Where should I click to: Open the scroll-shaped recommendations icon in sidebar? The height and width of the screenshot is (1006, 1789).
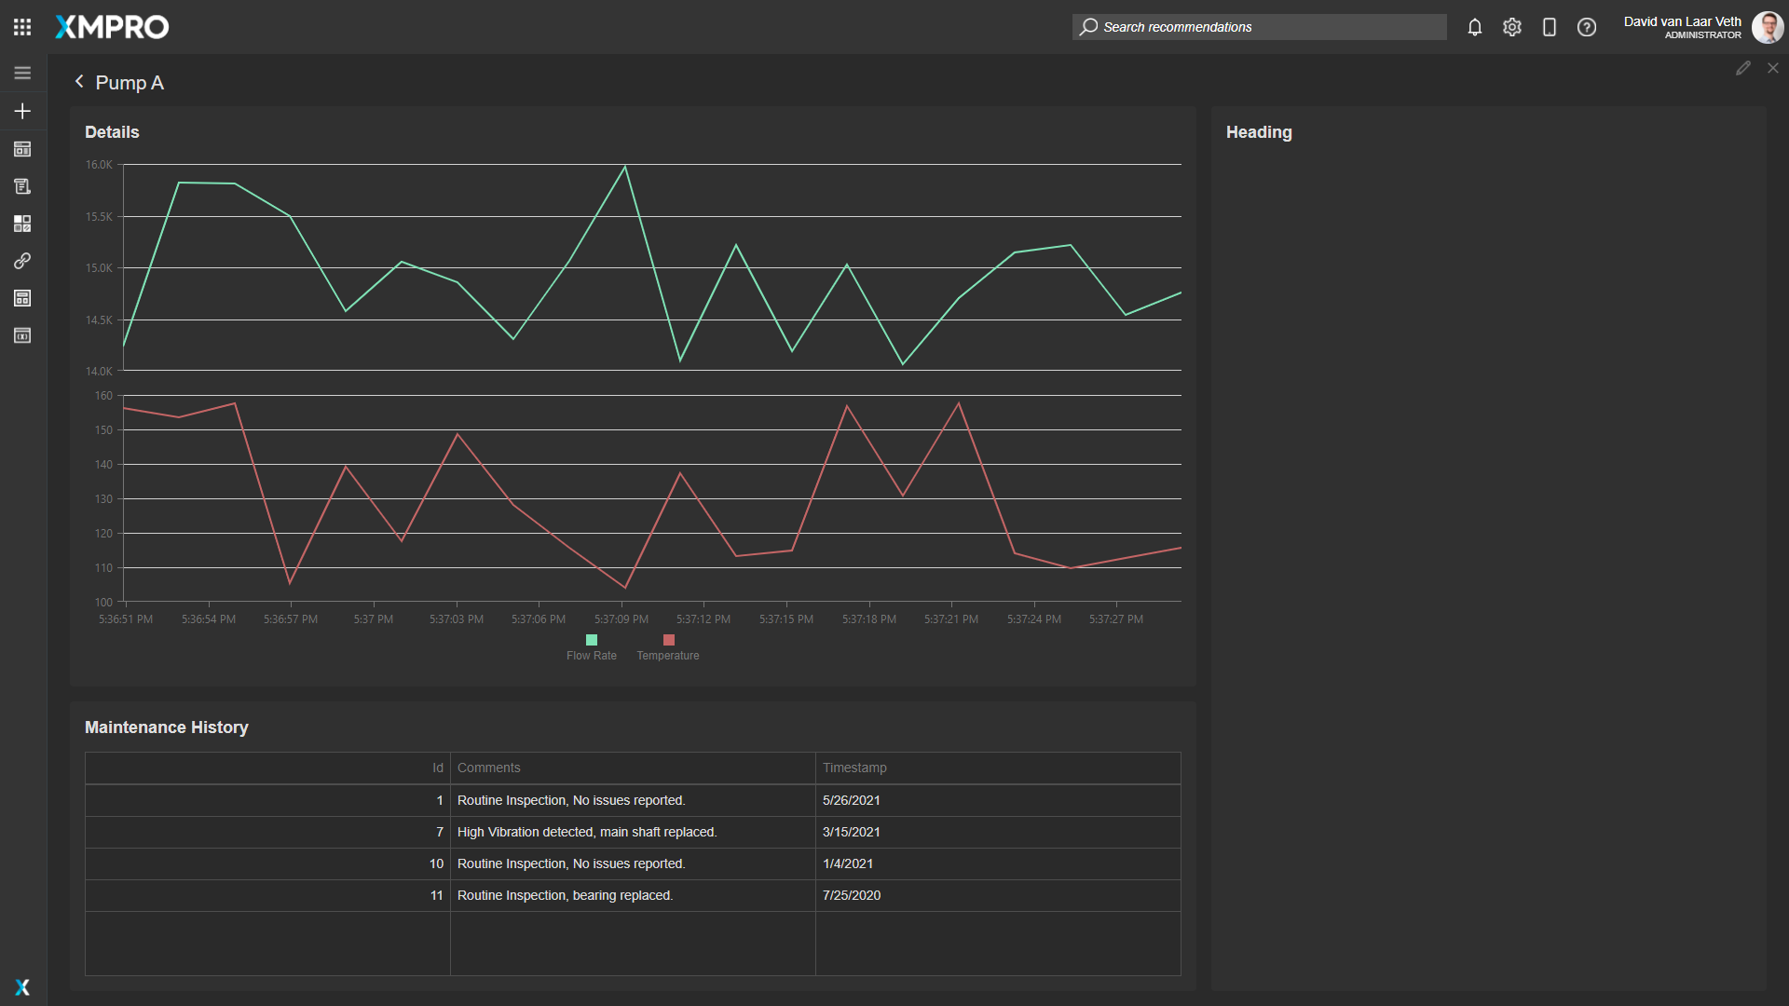pyautogui.click(x=22, y=186)
